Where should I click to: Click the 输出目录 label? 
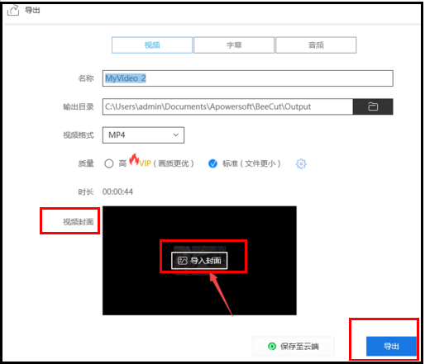79,106
